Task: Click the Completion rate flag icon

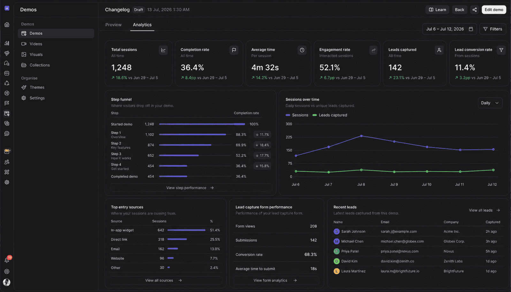Action: pos(234,50)
